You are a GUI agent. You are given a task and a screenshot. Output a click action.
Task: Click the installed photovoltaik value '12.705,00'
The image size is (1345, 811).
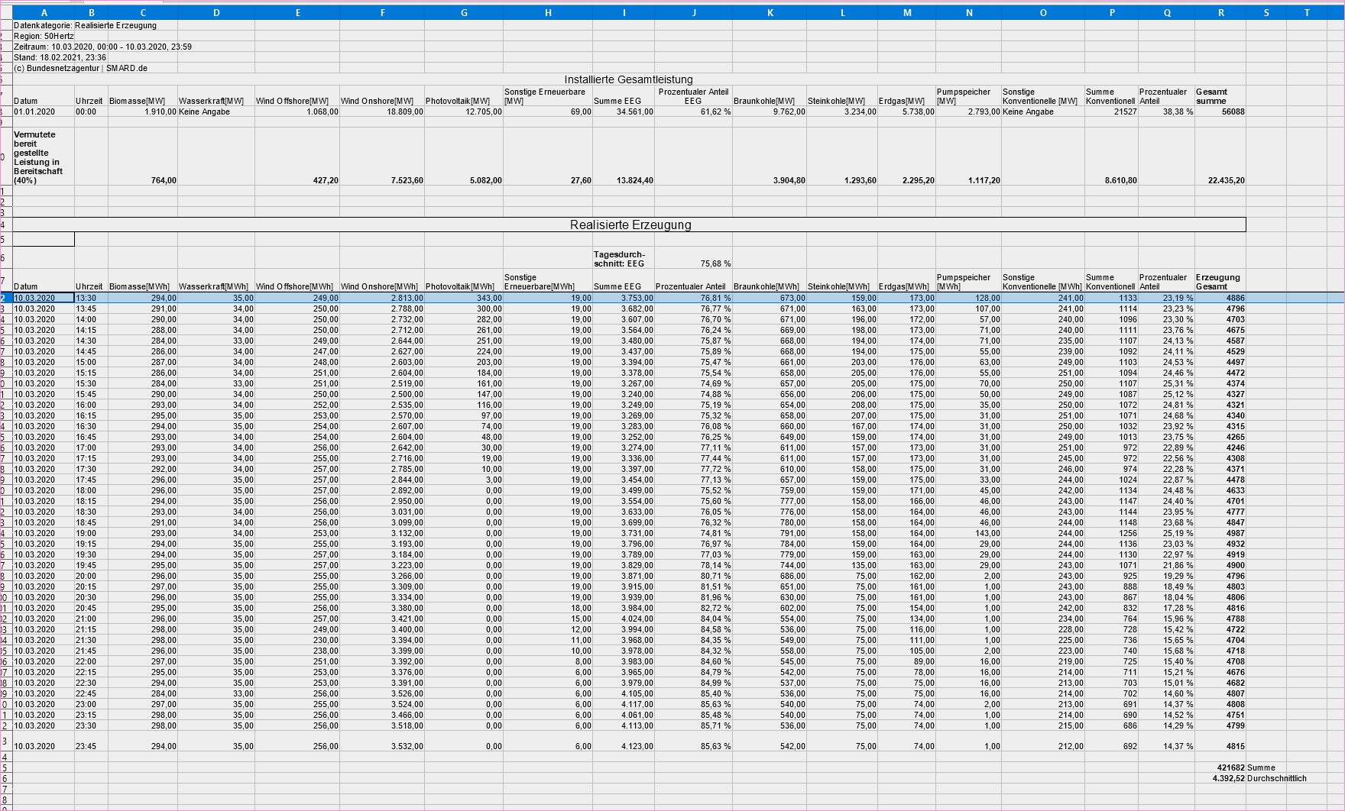464,111
